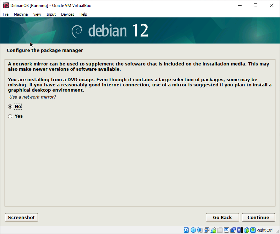Click the VirtualBox app icon in title bar

(6, 5)
